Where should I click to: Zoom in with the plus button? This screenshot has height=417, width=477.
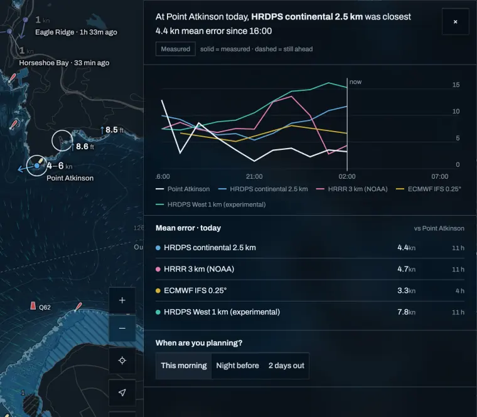tap(122, 300)
